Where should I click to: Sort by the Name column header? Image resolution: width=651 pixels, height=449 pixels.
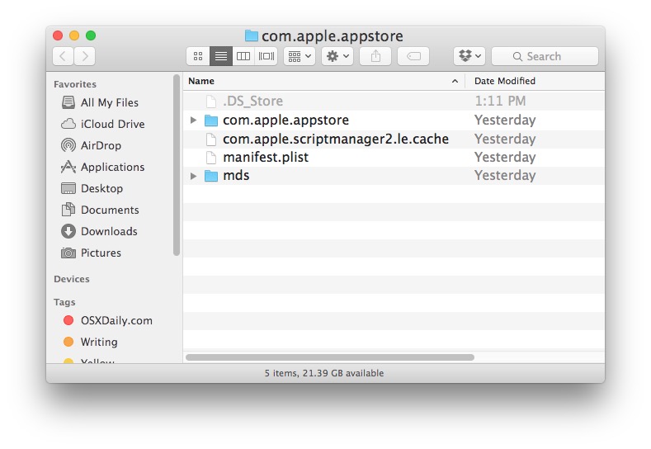coord(314,81)
